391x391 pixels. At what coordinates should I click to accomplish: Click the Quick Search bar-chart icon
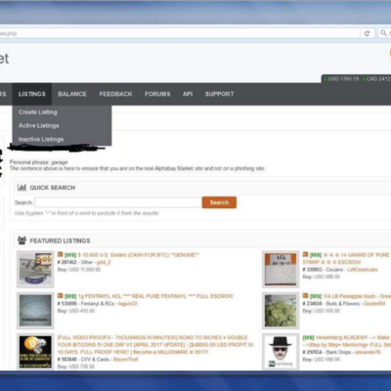pyautogui.click(x=22, y=188)
